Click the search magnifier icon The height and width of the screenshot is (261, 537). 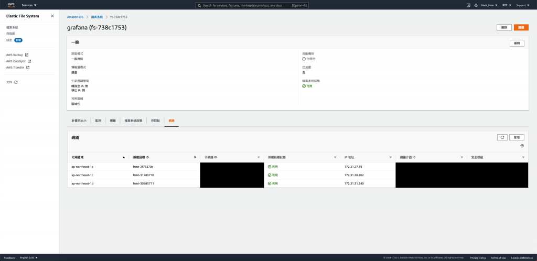click(200, 5)
